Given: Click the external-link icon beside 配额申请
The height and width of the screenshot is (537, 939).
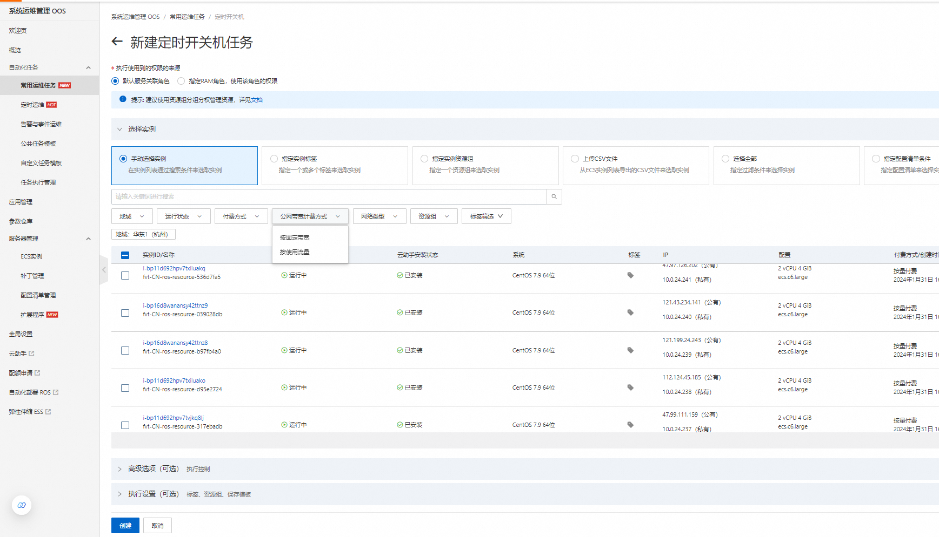Looking at the screenshot, I should pyautogui.click(x=37, y=373).
